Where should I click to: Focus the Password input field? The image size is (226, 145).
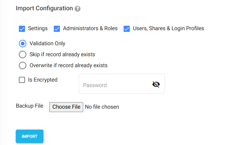pyautogui.click(x=122, y=84)
